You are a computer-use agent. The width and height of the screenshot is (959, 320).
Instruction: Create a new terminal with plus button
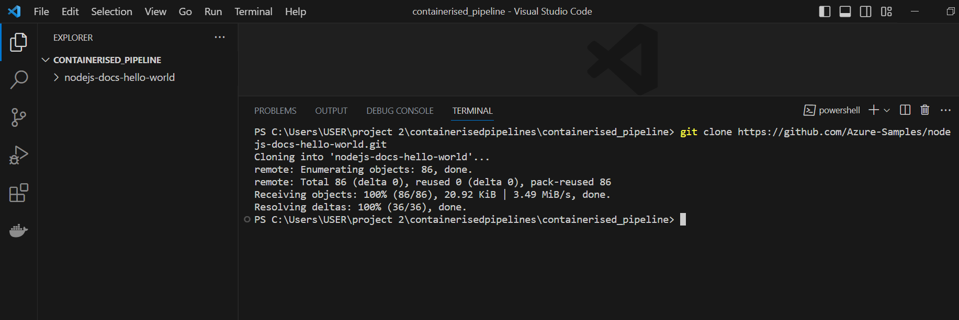click(874, 110)
